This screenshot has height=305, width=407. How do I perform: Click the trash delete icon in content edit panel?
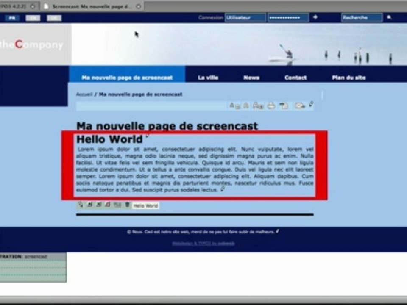(x=127, y=205)
